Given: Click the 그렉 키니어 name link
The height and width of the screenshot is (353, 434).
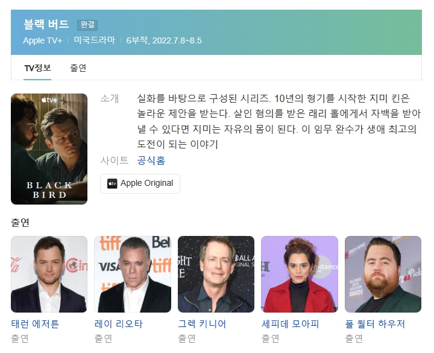Looking at the screenshot, I should click(x=202, y=324).
